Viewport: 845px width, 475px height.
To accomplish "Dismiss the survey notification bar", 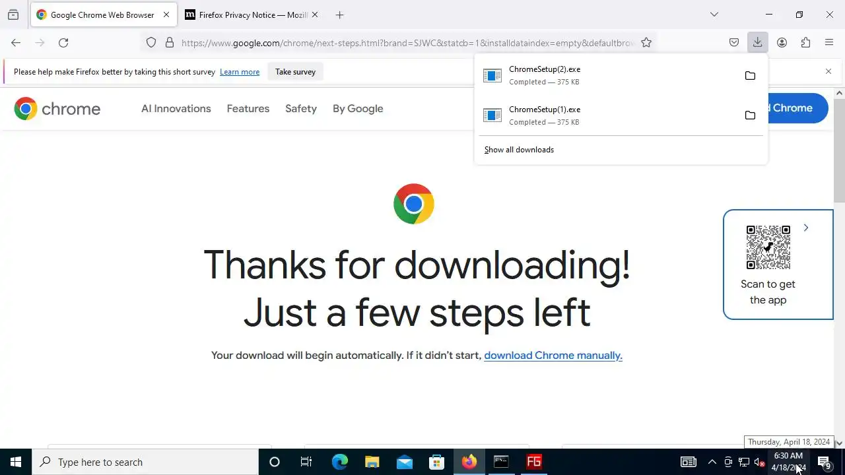I will [828, 71].
